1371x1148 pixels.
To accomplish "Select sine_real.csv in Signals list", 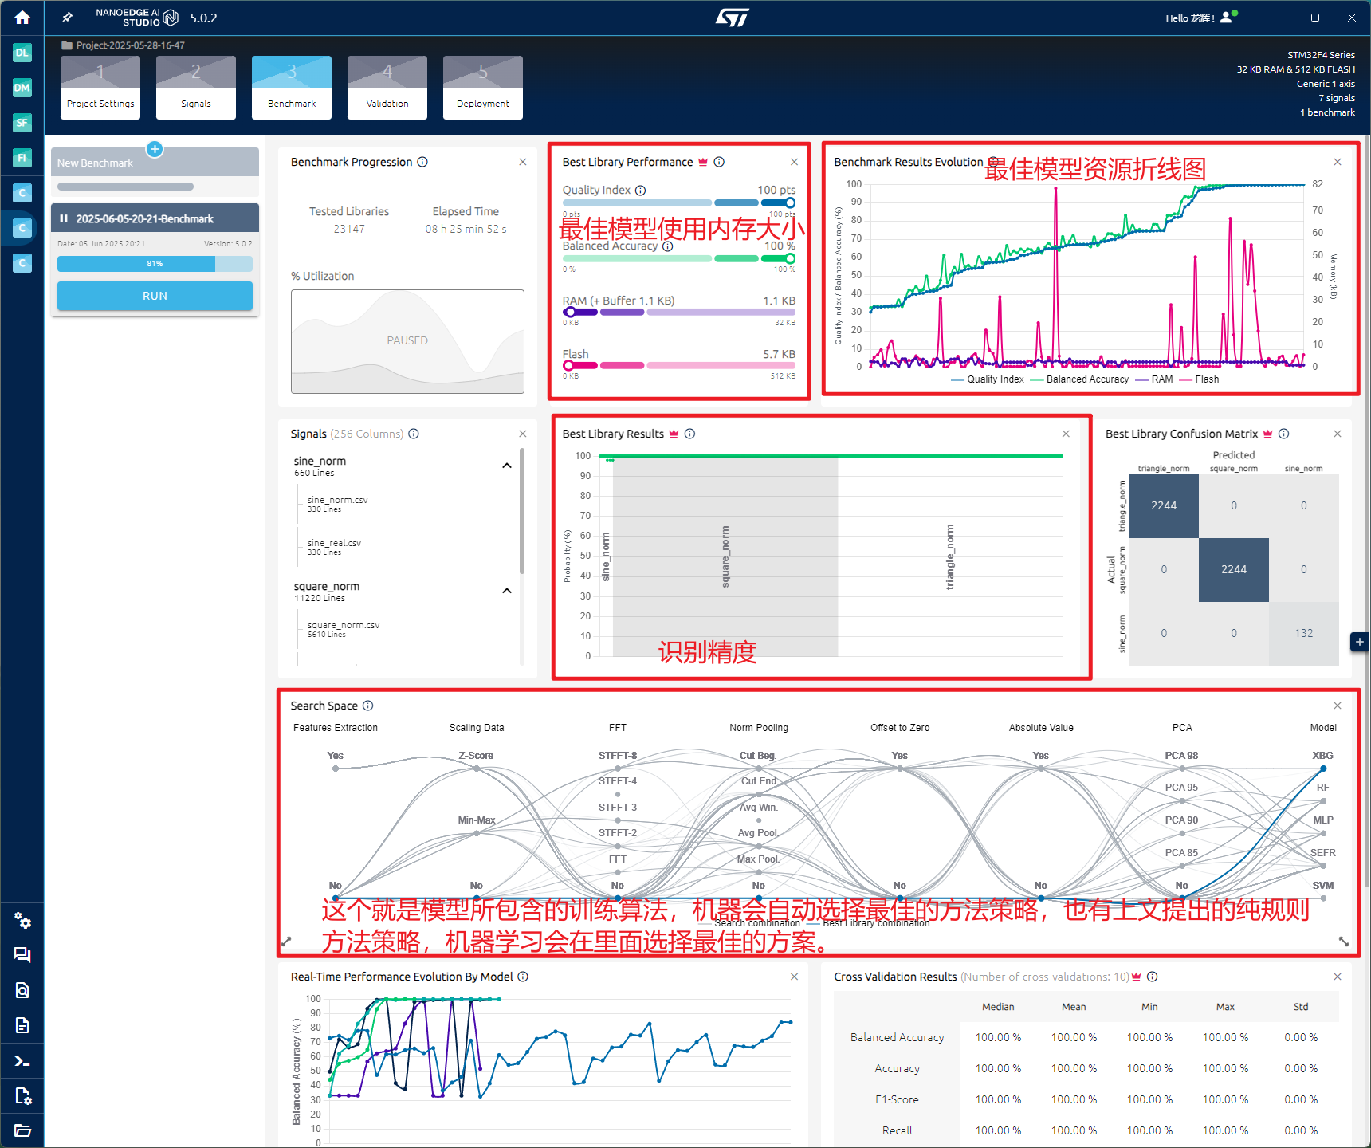I will coord(334,547).
